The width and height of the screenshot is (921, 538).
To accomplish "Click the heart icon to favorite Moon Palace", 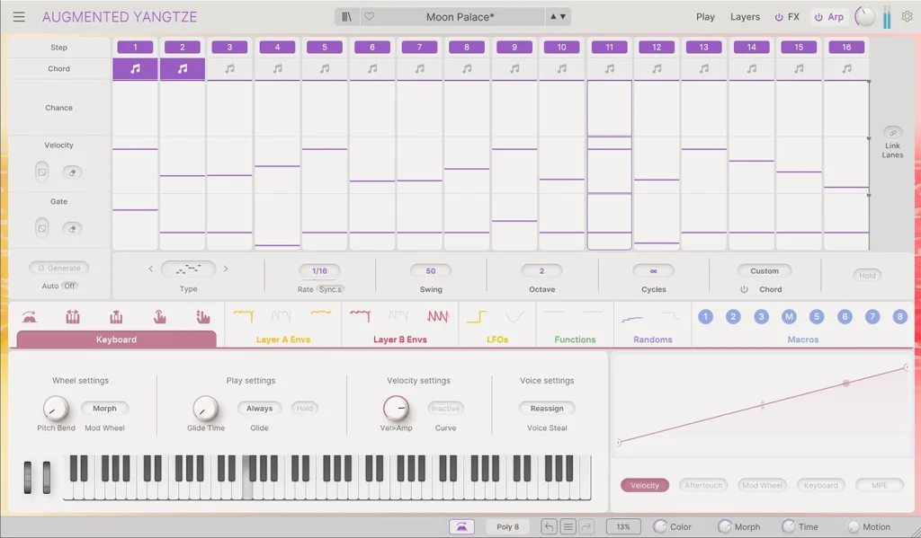I will (370, 16).
